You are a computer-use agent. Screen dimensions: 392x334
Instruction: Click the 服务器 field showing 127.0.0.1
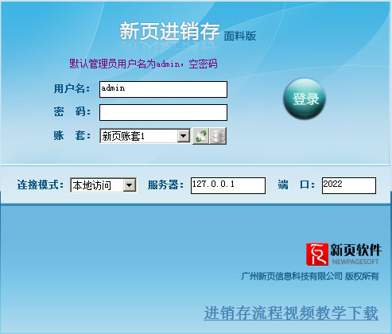(228, 185)
